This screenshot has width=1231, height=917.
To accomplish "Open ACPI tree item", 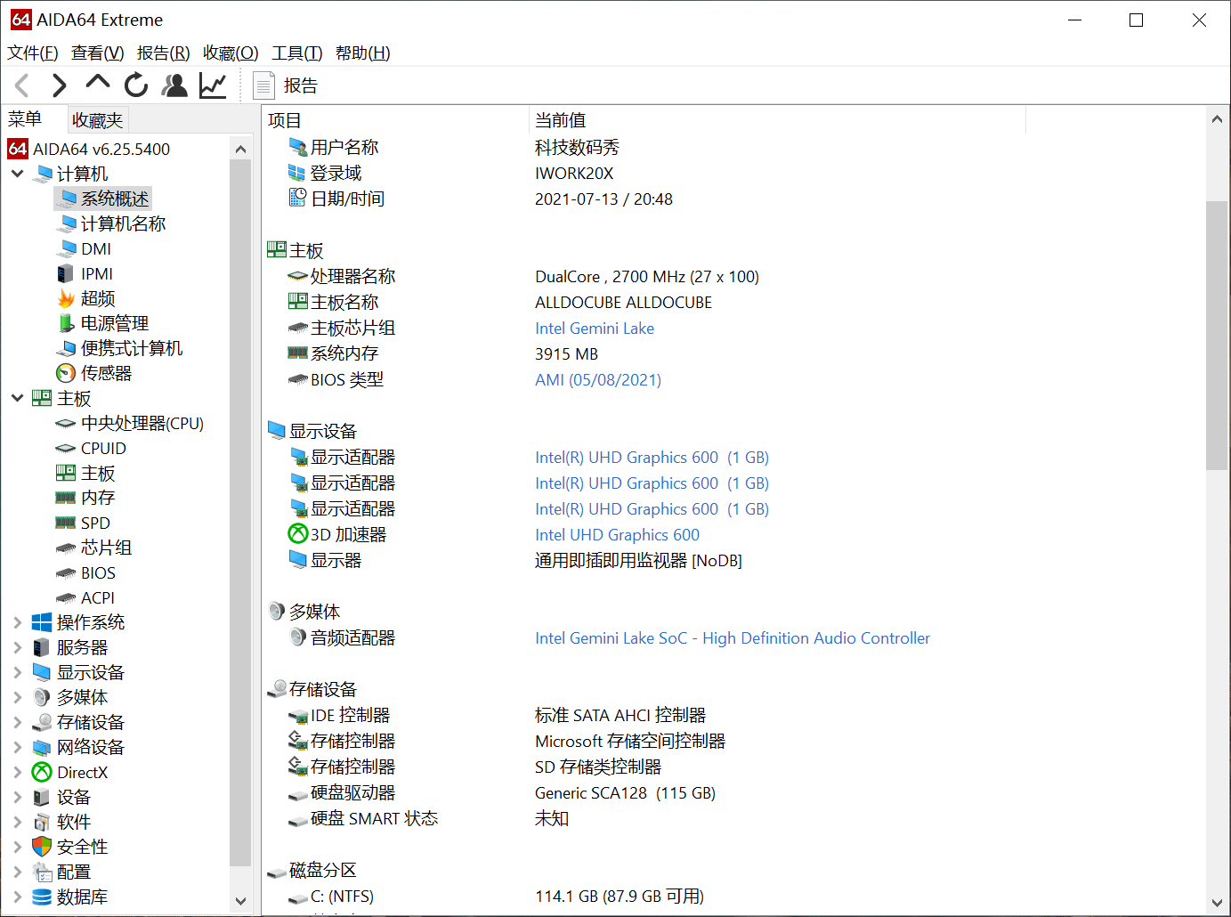I will click(85, 597).
